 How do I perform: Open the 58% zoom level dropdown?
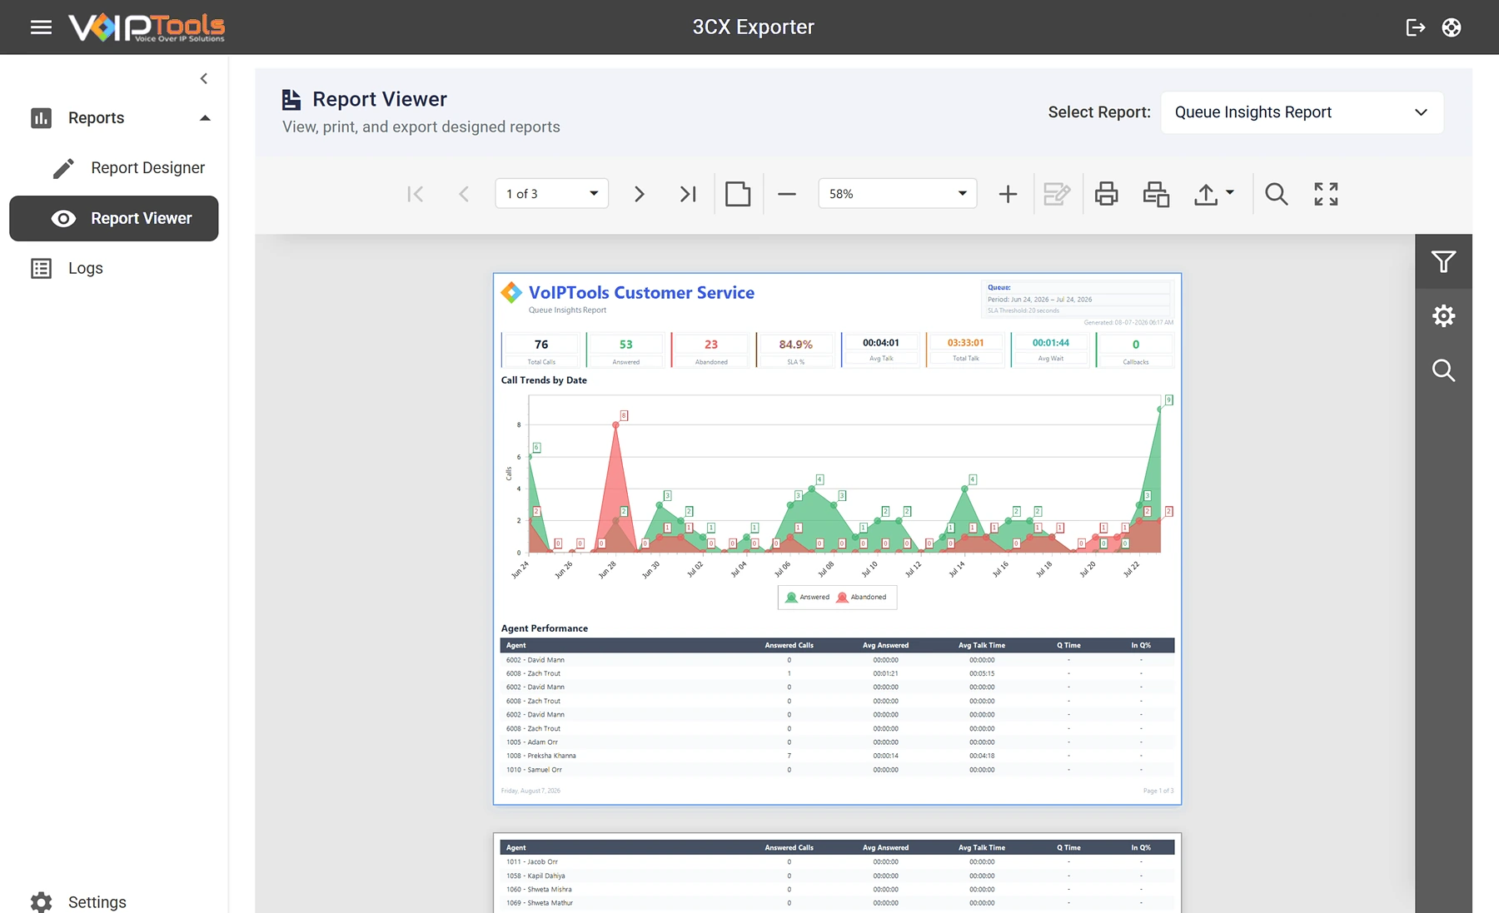click(897, 194)
